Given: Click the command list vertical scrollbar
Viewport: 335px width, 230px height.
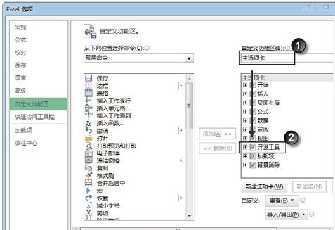Looking at the screenshot, I should (x=189, y=147).
